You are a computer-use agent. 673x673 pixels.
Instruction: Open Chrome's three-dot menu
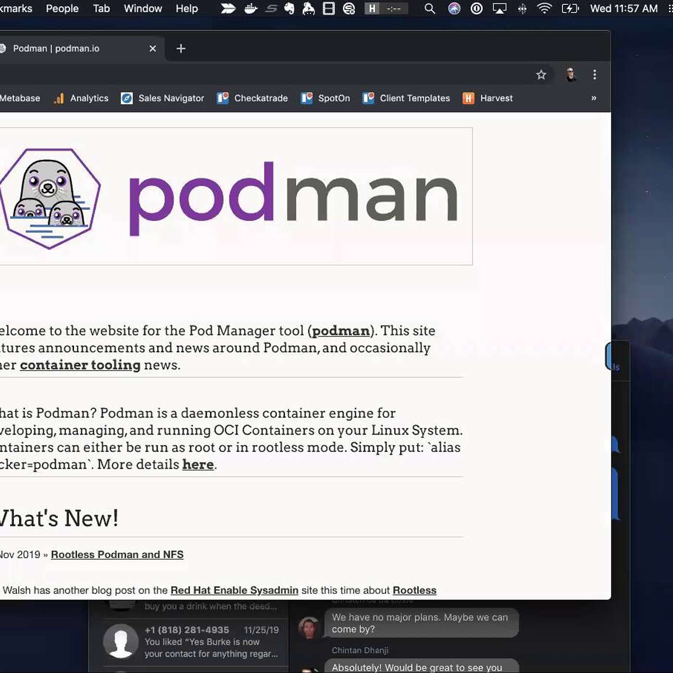tap(595, 75)
